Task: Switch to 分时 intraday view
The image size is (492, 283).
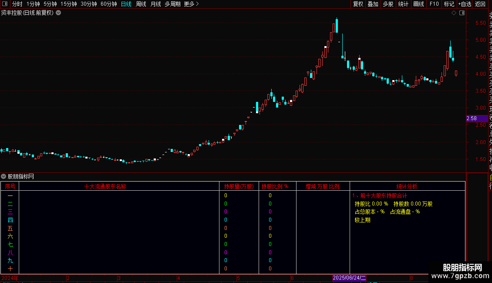Action: click(17, 4)
